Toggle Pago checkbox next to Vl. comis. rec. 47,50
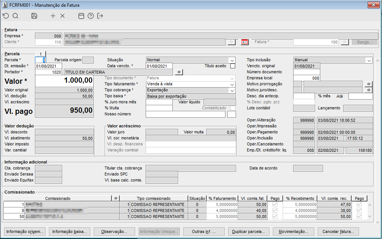Viewport: 382px width, 239px height. pyautogui.click(x=359, y=204)
